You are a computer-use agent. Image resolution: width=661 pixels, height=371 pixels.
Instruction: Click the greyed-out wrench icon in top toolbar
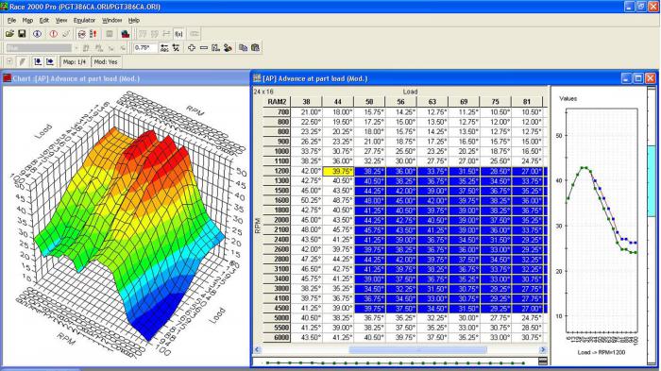[66, 34]
